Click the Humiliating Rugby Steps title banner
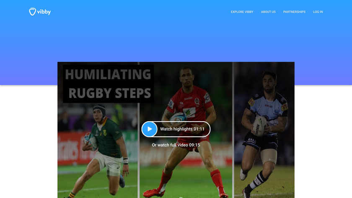352x198 pixels. (x=108, y=83)
